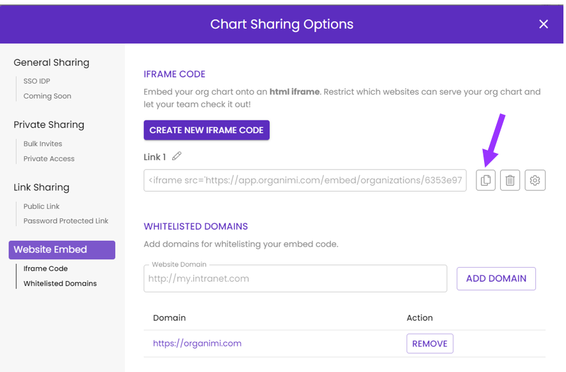The image size is (566, 372).
Task: Close the Chart Sharing Options dialog
Action: [544, 24]
